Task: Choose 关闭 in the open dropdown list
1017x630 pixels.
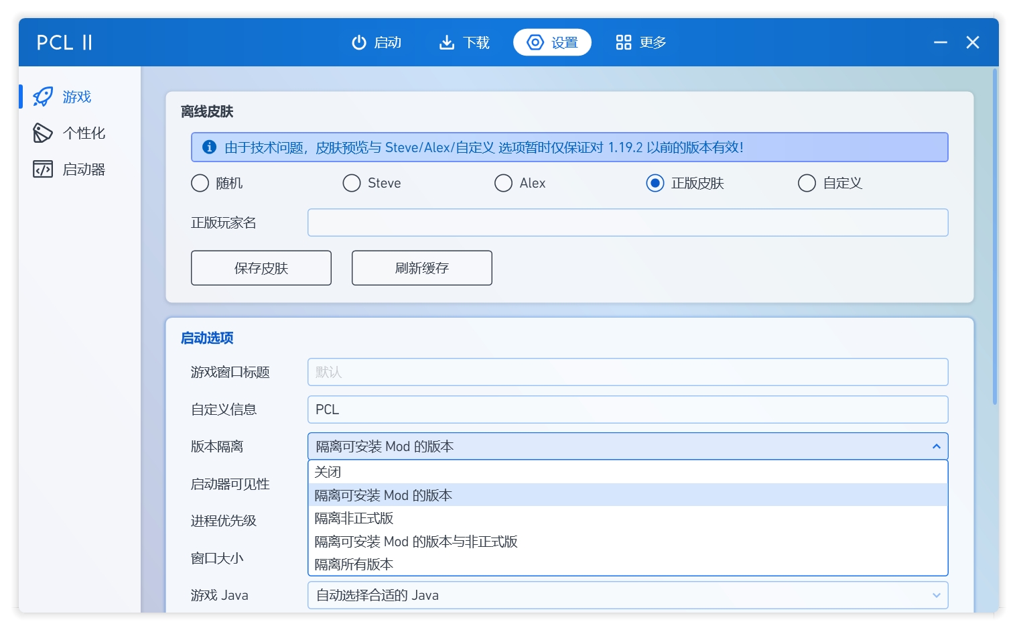Action: [x=328, y=472]
